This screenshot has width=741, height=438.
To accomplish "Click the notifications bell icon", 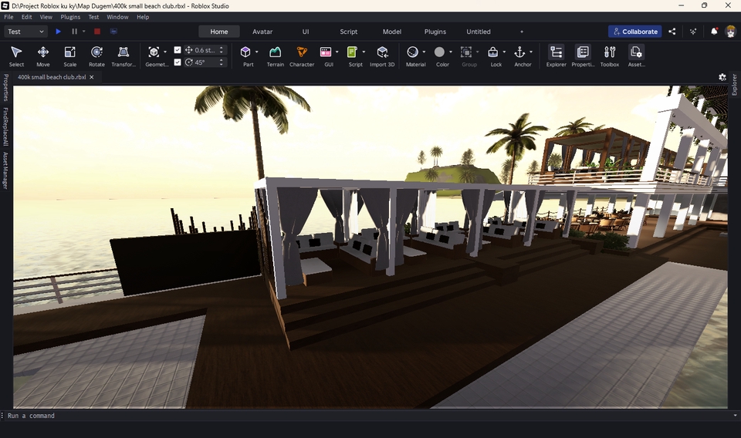I will [714, 32].
